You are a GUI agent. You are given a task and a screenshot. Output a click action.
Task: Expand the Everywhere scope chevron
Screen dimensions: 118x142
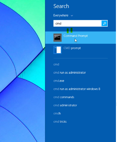(72, 16)
